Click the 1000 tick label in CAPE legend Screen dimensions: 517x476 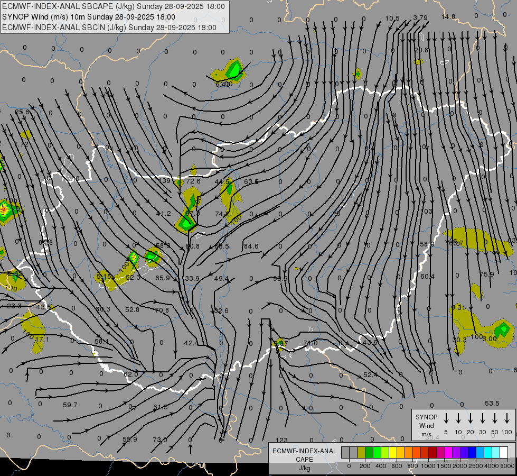click(x=428, y=466)
